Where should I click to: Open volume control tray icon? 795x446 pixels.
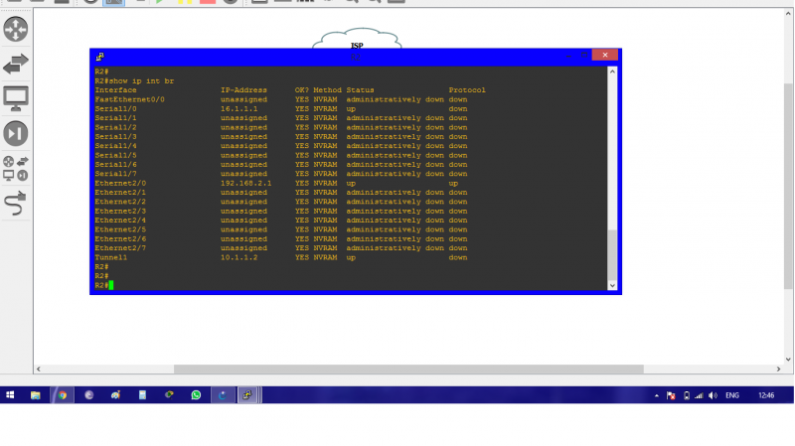tap(713, 395)
